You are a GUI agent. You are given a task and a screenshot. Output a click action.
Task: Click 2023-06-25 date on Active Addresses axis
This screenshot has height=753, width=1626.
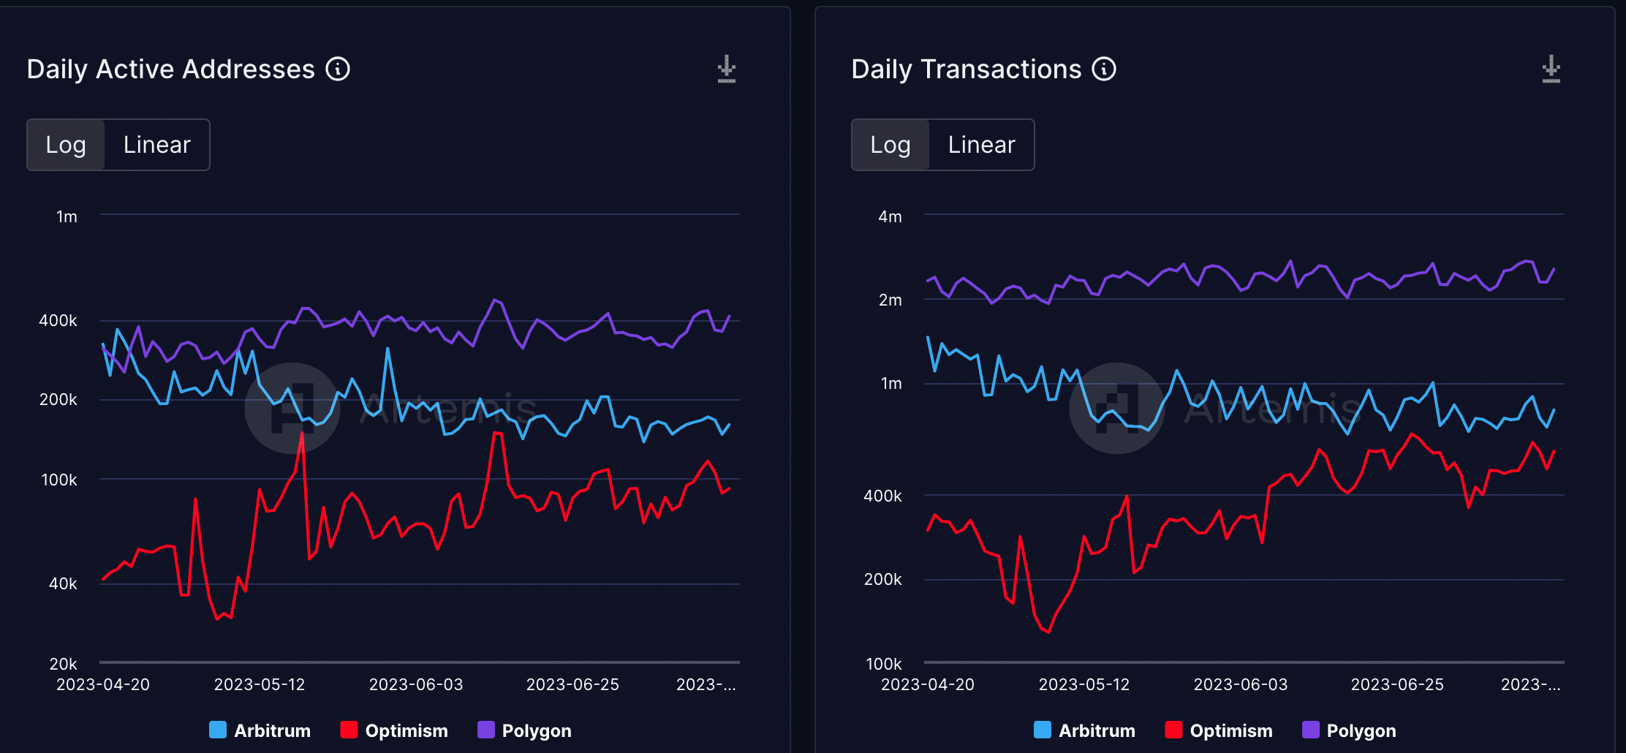[x=572, y=685]
